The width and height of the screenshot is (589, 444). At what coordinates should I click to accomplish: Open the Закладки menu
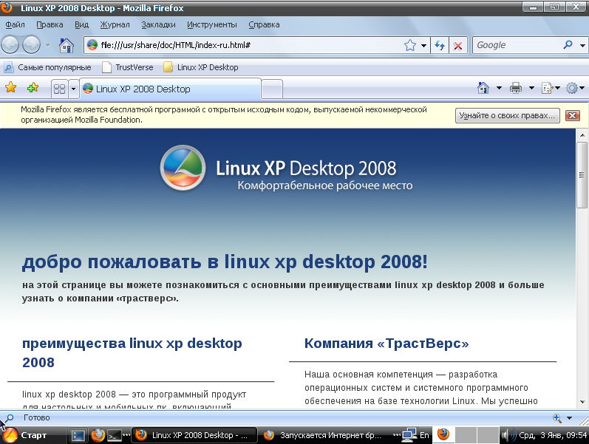(158, 25)
